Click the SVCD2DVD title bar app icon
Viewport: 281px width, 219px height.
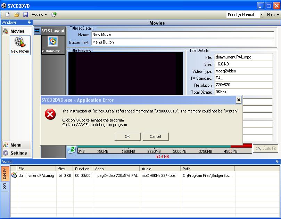click(x=4, y=6)
